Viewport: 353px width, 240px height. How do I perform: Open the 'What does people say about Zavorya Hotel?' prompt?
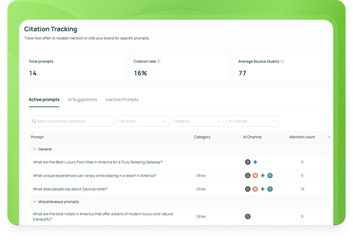(70, 189)
